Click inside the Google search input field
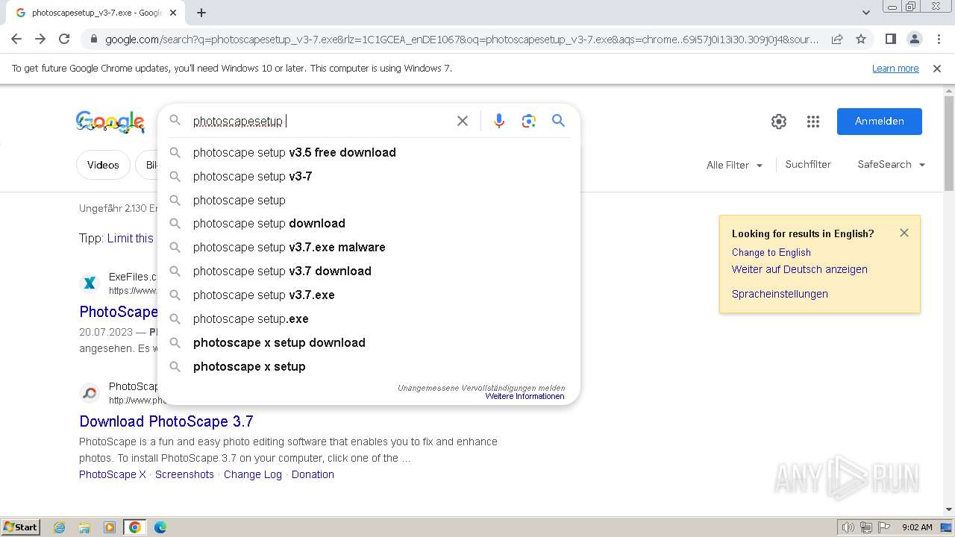The height and width of the screenshot is (537, 955). coord(321,121)
